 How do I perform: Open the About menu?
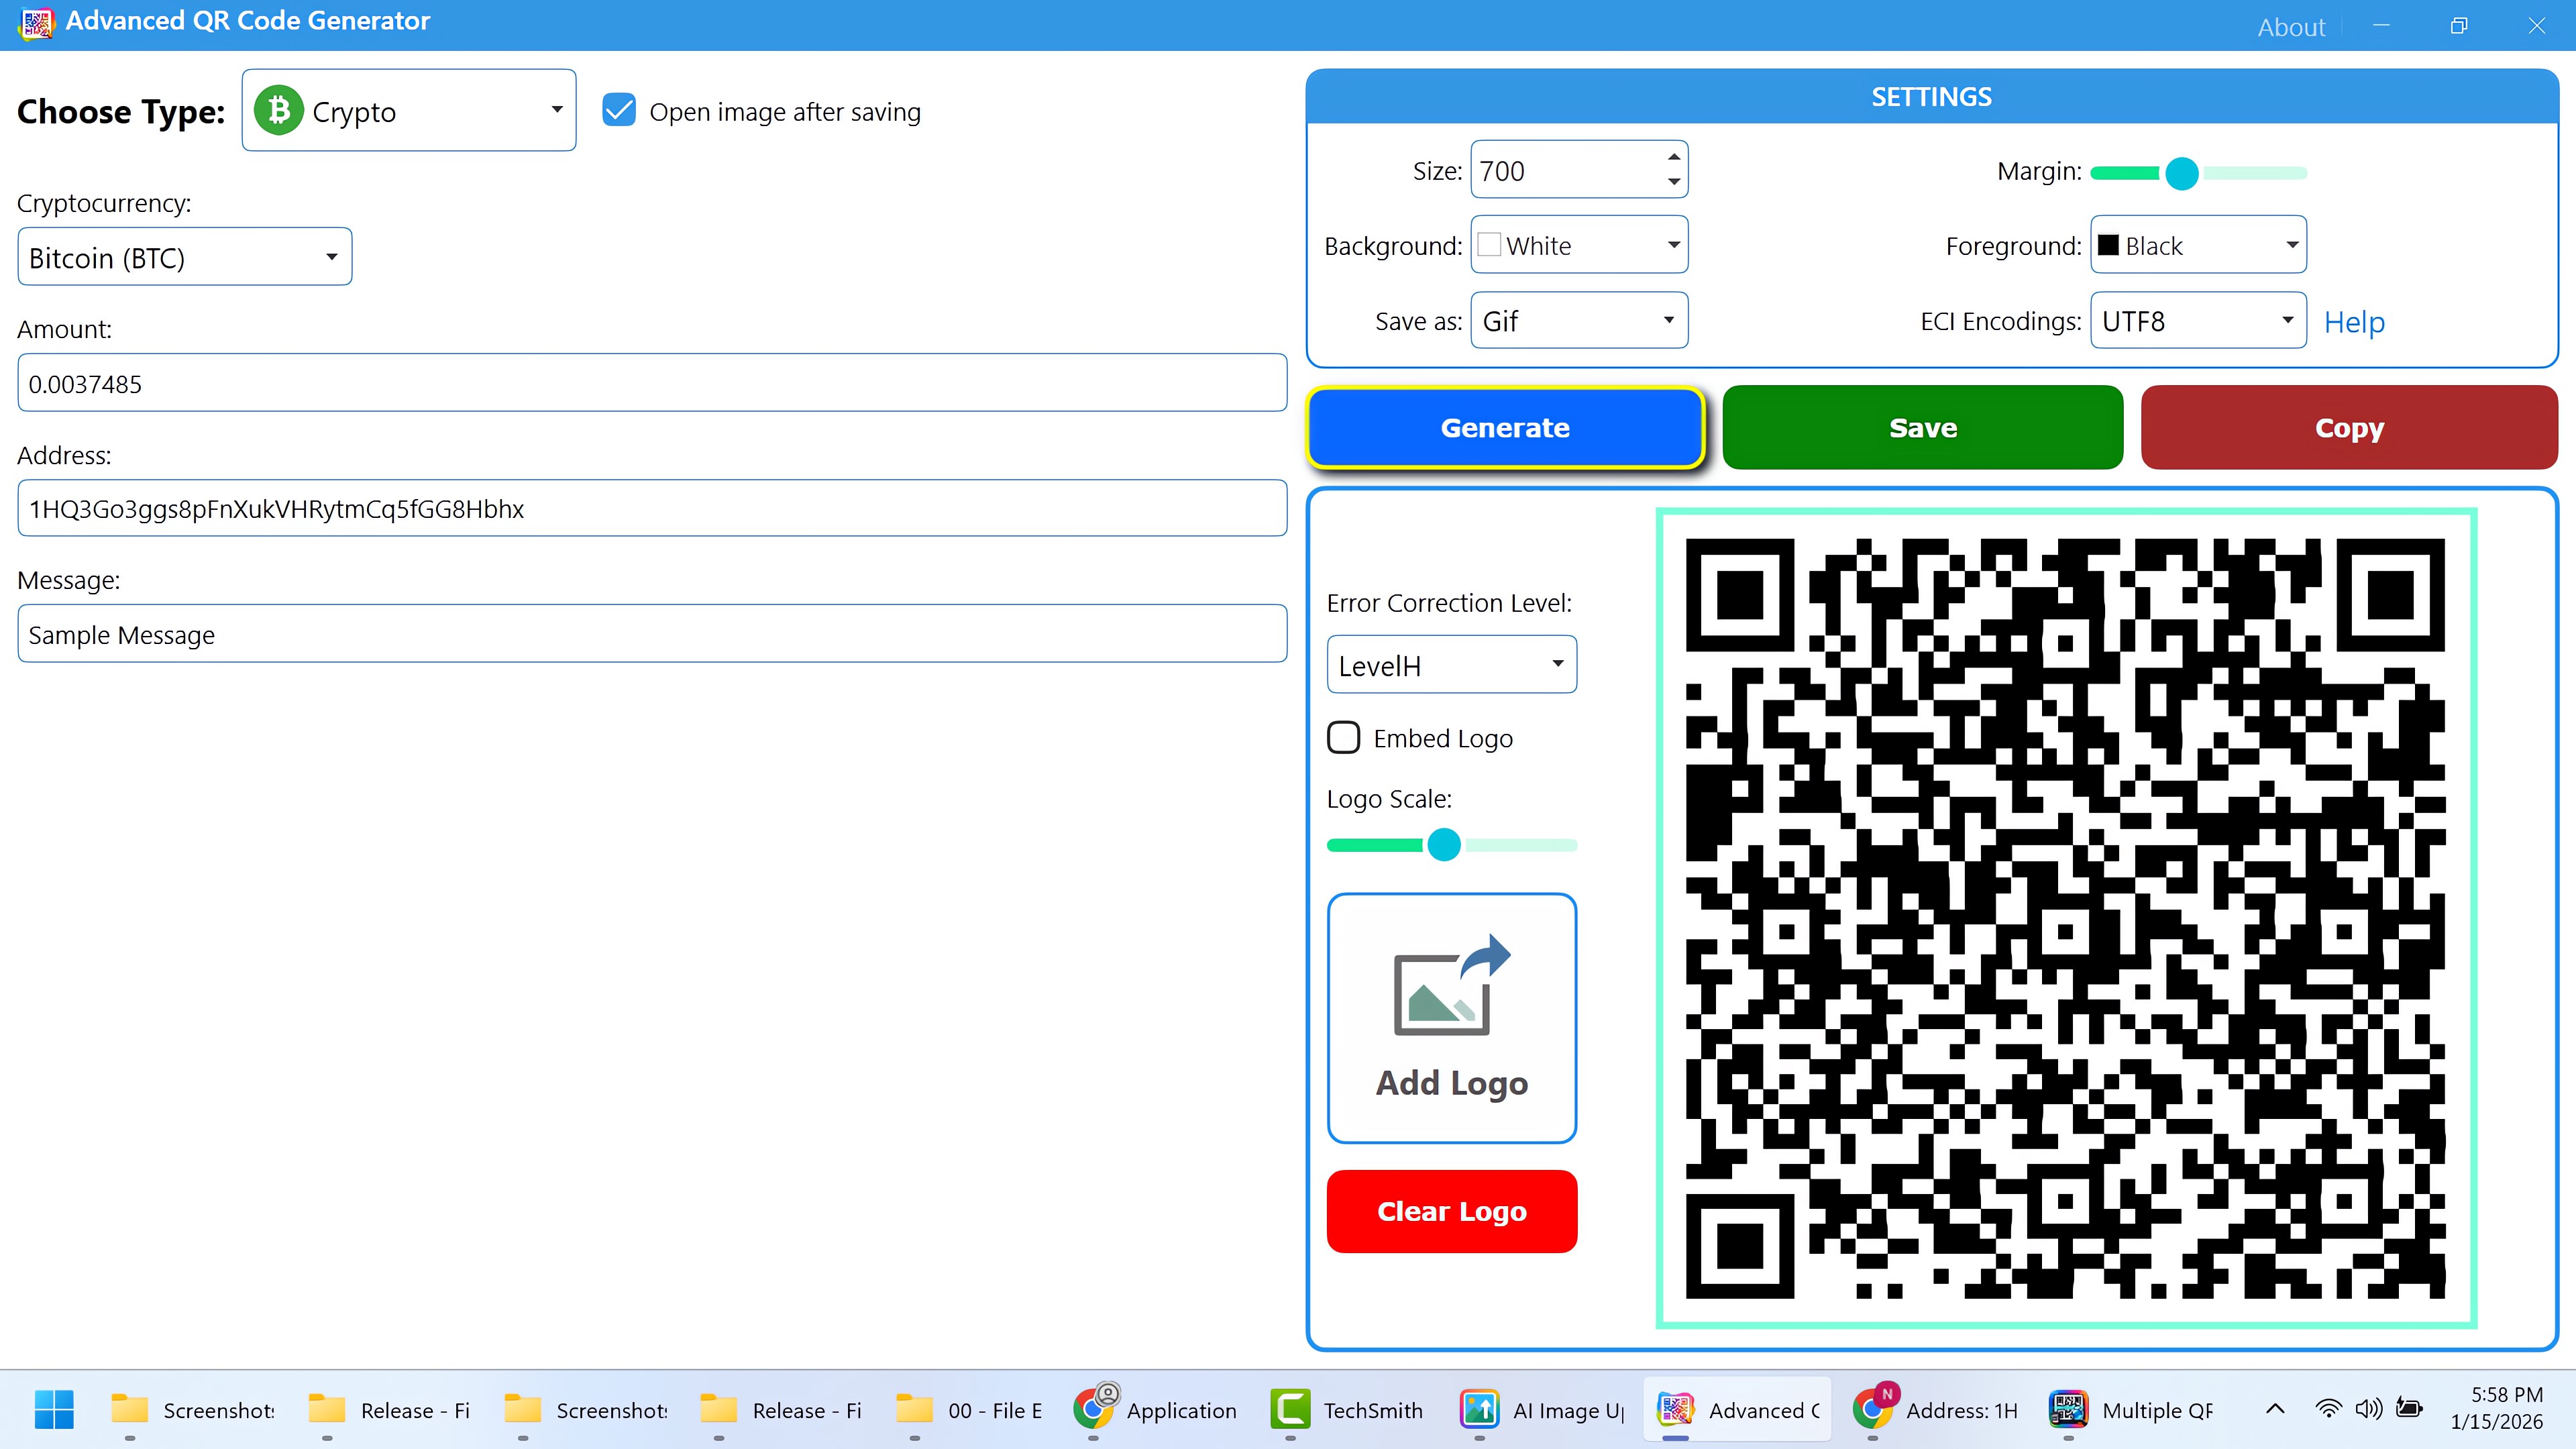tap(2291, 26)
